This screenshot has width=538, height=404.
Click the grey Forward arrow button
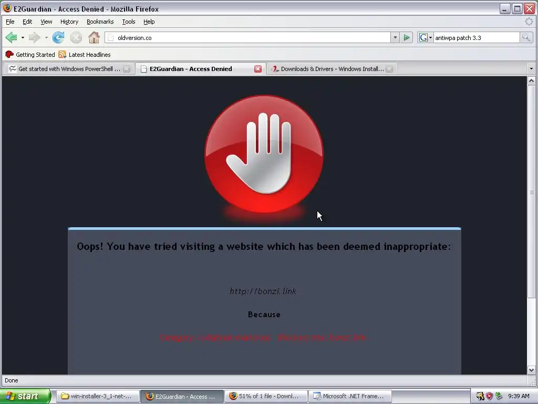click(34, 37)
